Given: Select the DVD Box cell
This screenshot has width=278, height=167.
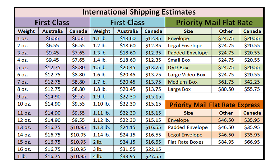Looking at the screenshot, I should pyautogui.click(x=178, y=67).
